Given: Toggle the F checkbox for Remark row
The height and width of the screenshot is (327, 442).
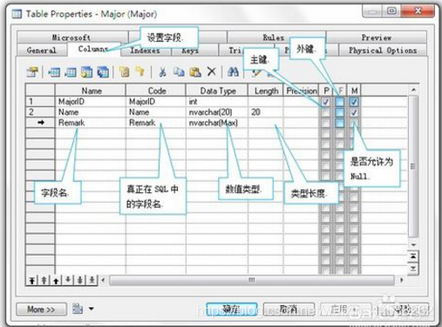Looking at the screenshot, I should click(x=340, y=123).
